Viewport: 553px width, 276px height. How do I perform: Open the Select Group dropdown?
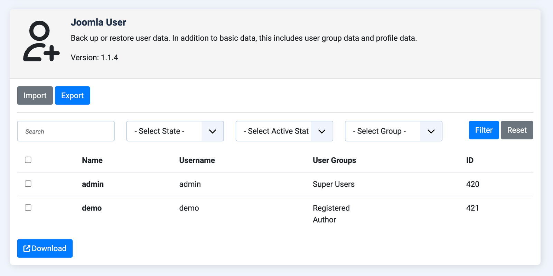(x=393, y=131)
